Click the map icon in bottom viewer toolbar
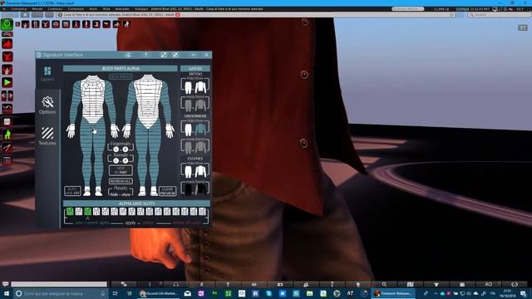 (x=410, y=284)
